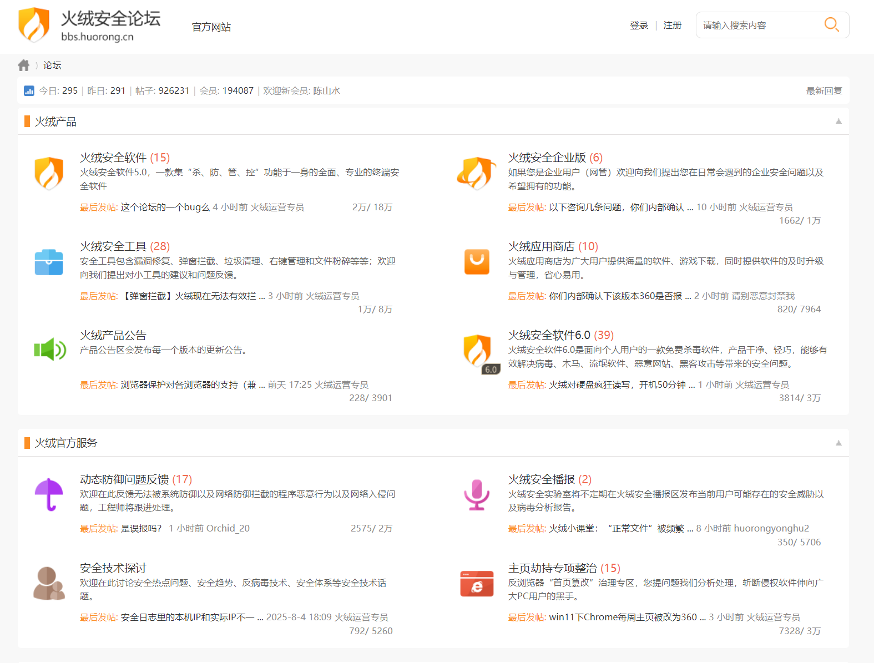
Task: Open the 动态防御问题反馈 forum title
Action: [x=124, y=479]
